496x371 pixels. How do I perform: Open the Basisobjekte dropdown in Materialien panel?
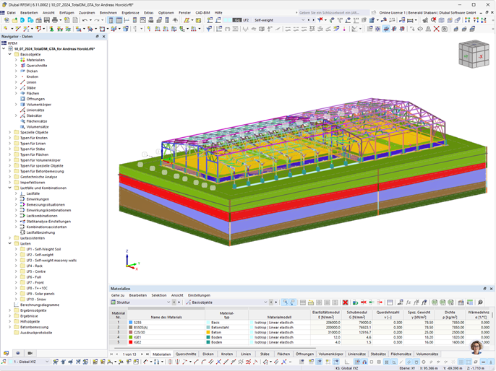point(265,302)
